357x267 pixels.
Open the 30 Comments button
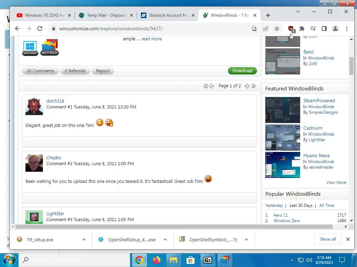pos(40,71)
